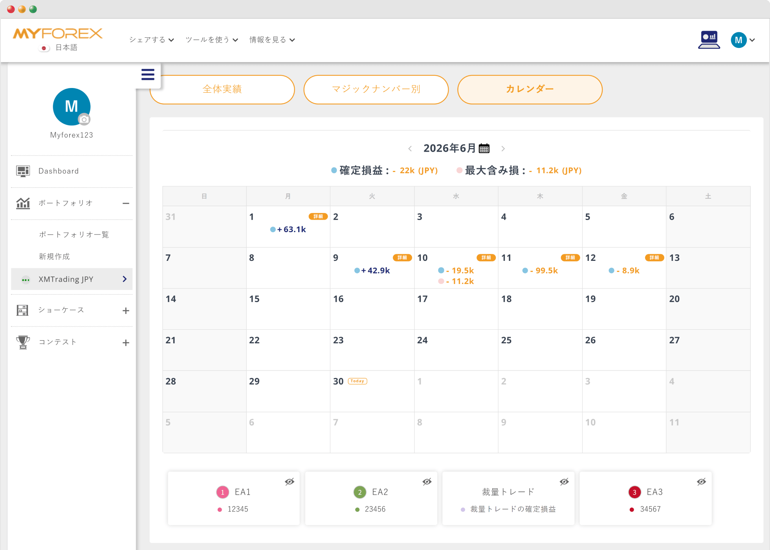Switch to the 全体実績 tab
The width and height of the screenshot is (770, 550).
point(222,89)
